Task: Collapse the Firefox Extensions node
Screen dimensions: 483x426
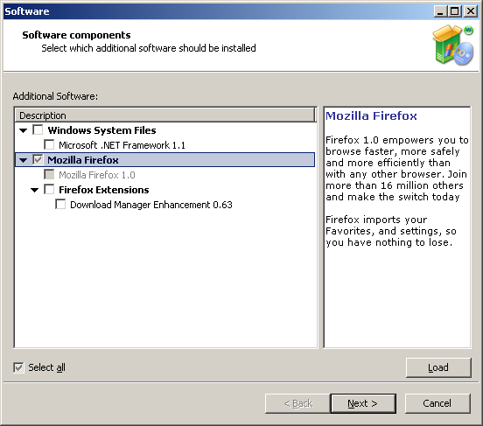Action: [34, 190]
